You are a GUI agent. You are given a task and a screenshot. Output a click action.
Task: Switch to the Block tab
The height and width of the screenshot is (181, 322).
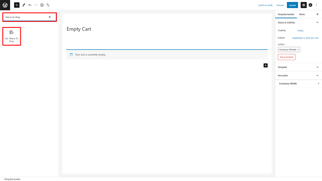[302, 14]
